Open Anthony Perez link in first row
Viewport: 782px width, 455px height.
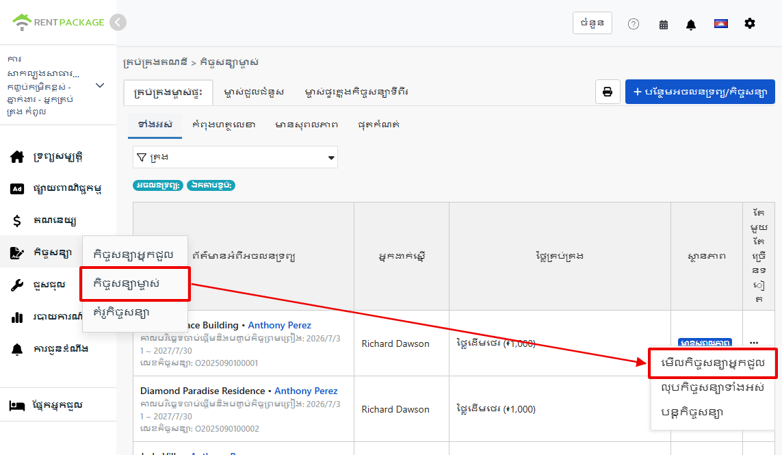pyautogui.click(x=279, y=325)
